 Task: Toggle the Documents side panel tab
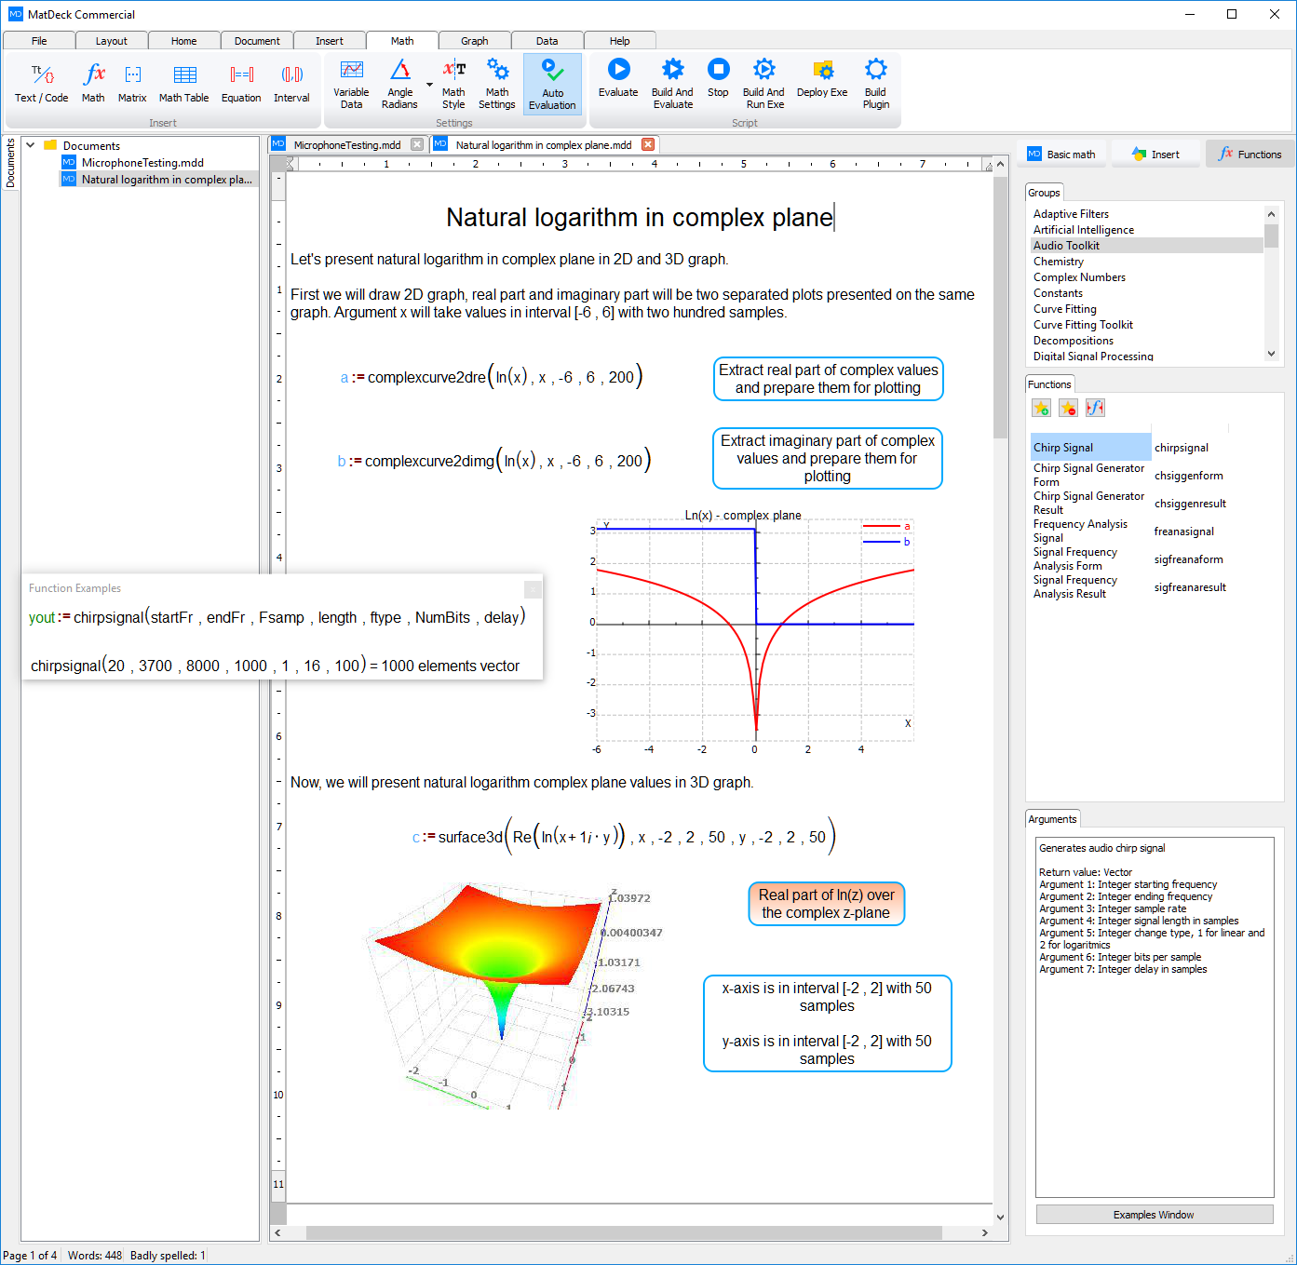point(10,163)
